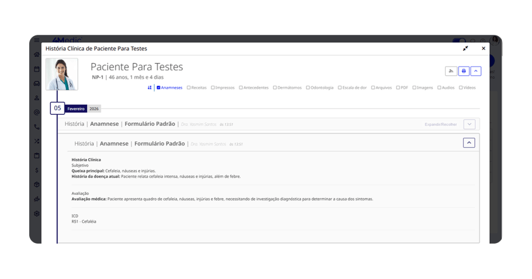Open the settings gear in left sidebar
532x279 pixels.
(37, 214)
